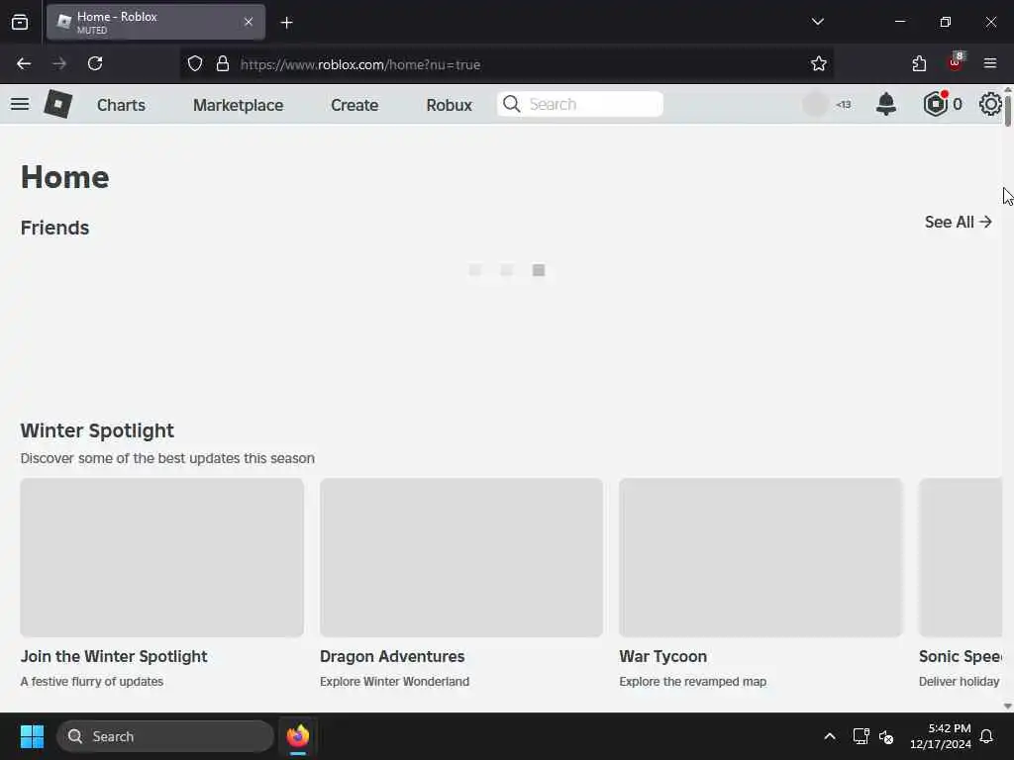
Task: Click the Roblox logo icon
Action: pos(57,104)
